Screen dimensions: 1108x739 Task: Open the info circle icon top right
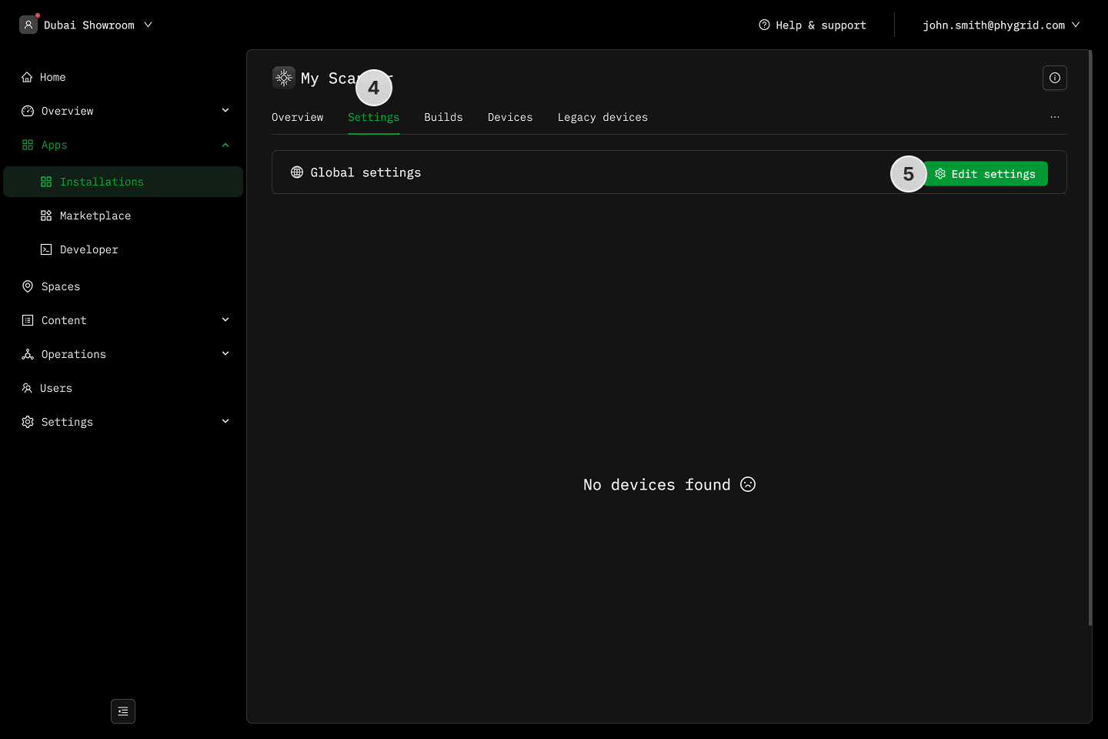coord(1054,78)
